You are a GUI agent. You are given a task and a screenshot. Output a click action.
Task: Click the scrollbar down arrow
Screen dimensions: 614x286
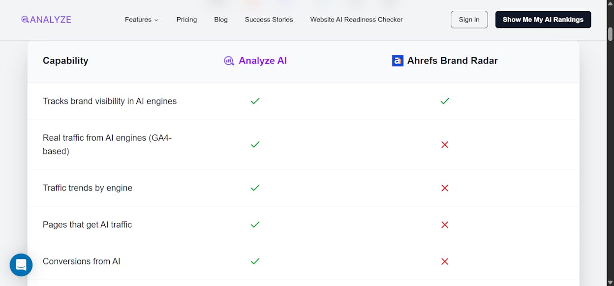click(x=610, y=282)
